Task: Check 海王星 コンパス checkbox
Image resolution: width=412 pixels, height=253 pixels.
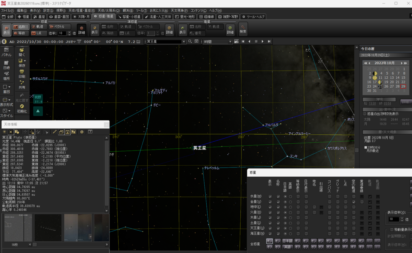Action: [330, 234]
